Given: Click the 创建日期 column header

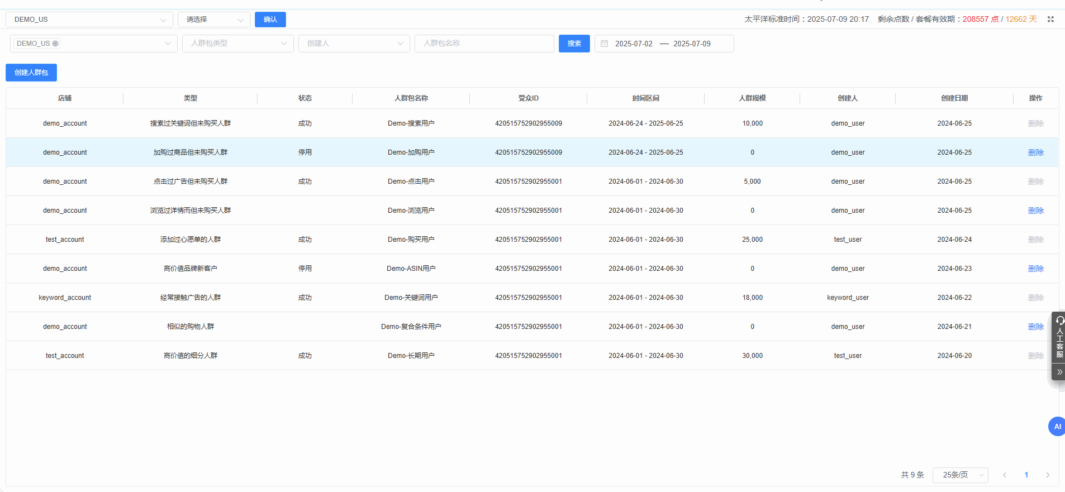Looking at the screenshot, I should pos(954,98).
